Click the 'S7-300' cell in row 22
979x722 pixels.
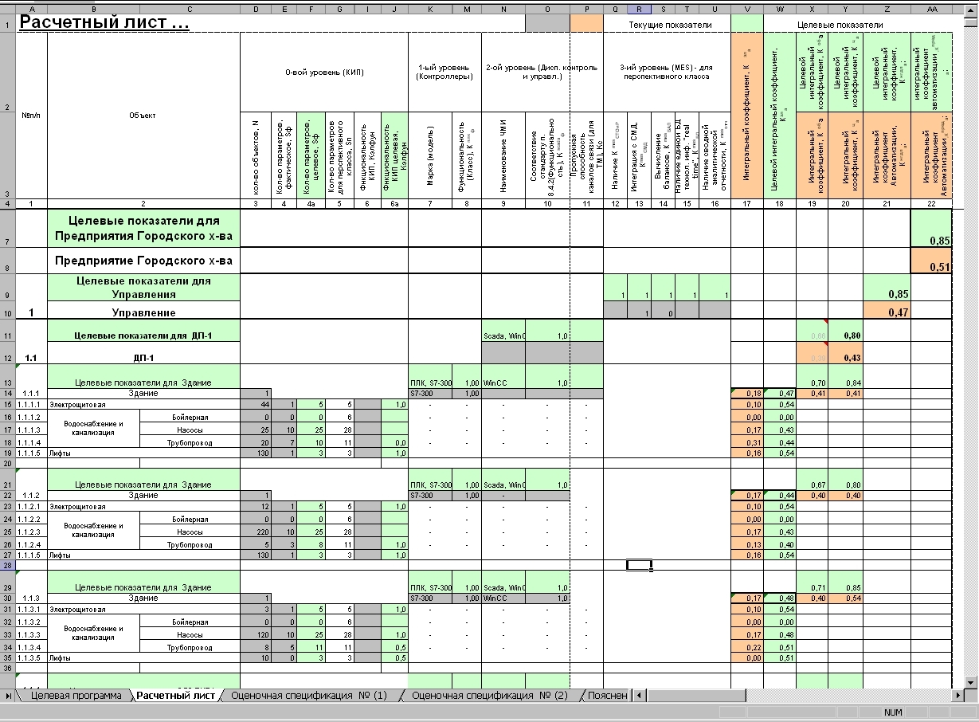click(430, 496)
